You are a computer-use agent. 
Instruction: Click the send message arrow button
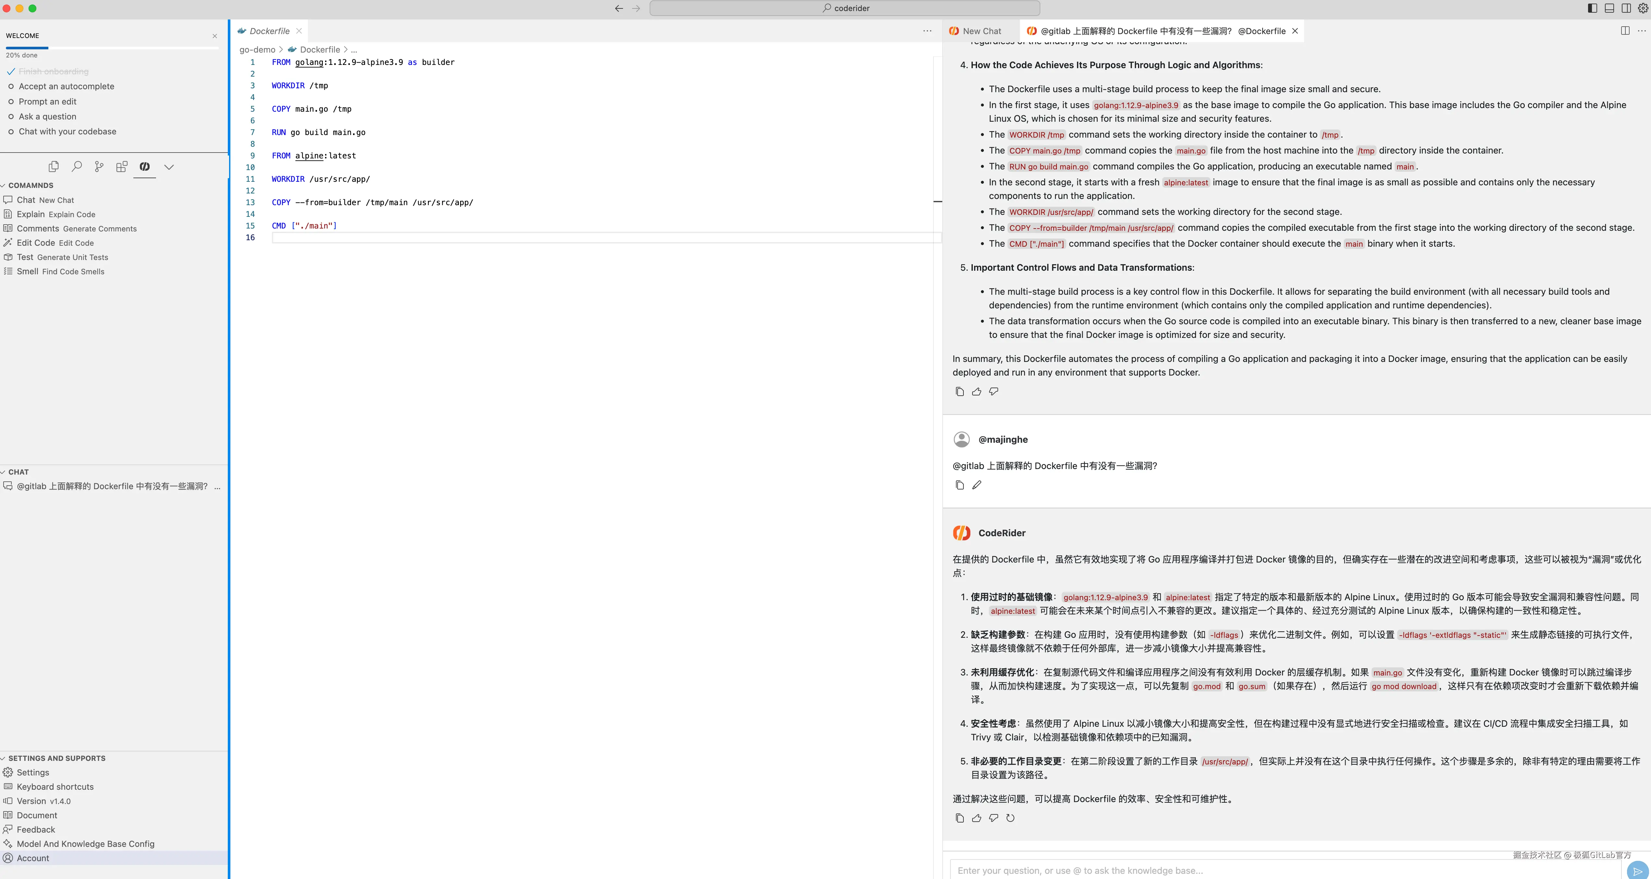tap(1637, 871)
